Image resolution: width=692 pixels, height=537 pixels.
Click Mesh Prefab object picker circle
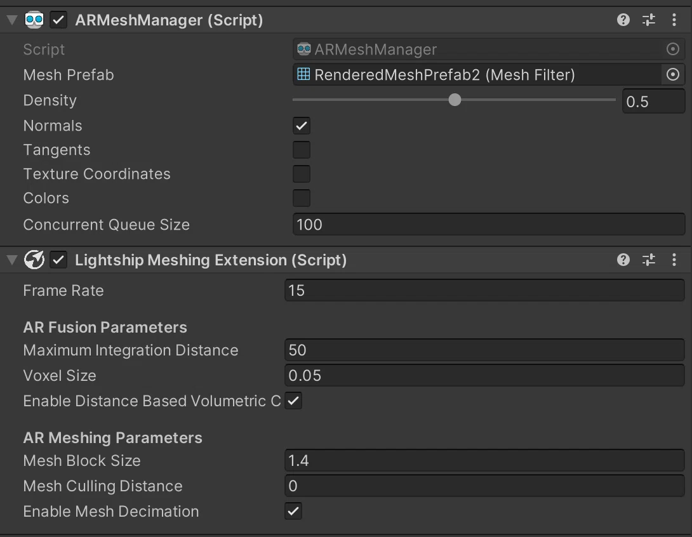672,74
